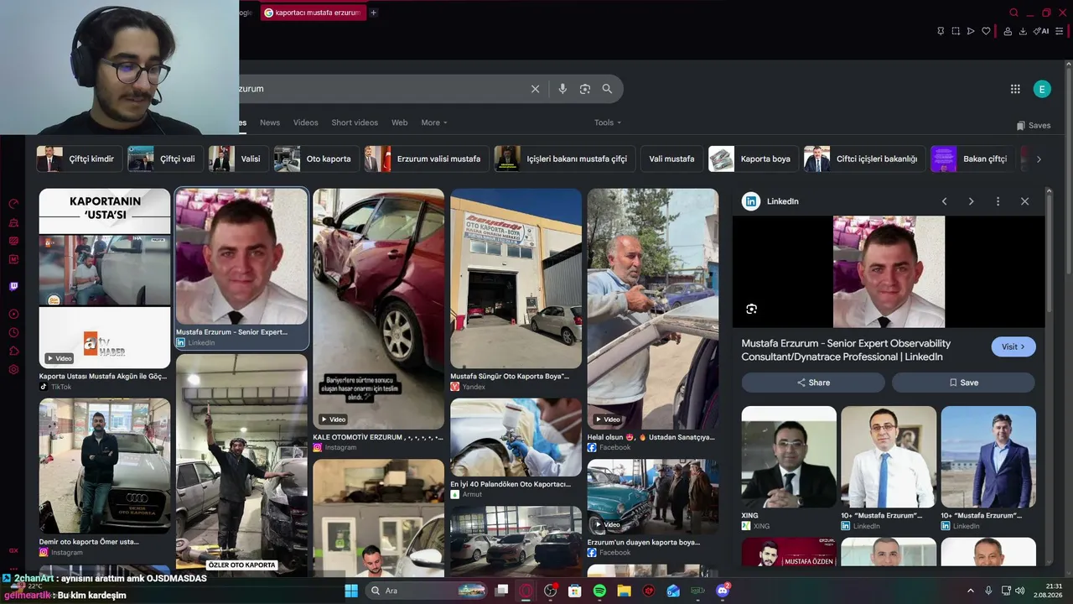Search tabs with the title bar magnifier
Screen dimensions: 1073x604
click(x=1013, y=13)
